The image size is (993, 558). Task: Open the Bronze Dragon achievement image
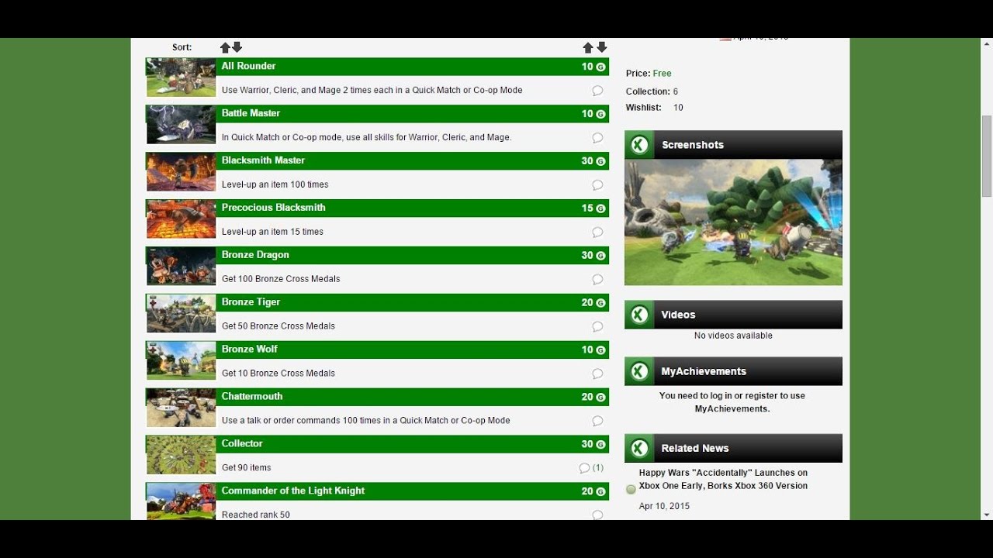[x=181, y=267]
